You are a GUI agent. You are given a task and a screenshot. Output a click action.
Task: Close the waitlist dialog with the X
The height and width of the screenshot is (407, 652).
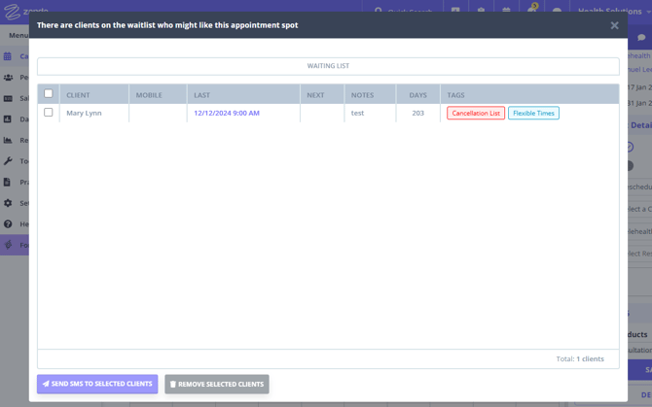614,25
